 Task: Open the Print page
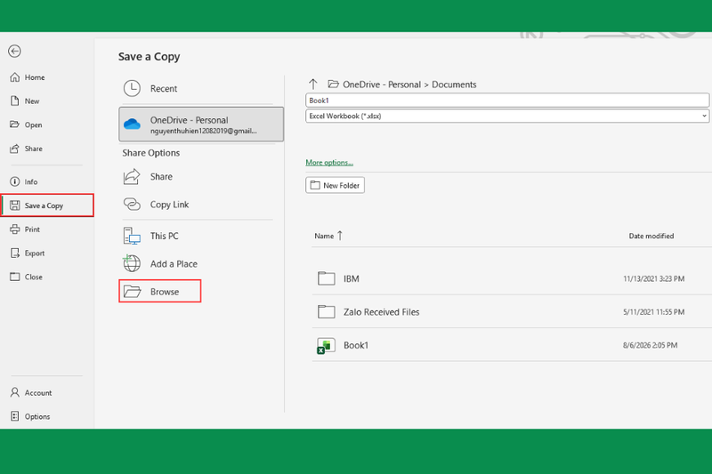pos(25,229)
